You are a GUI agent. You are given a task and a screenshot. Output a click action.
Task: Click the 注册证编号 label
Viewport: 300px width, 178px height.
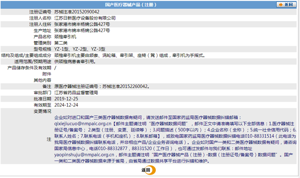[40, 12]
